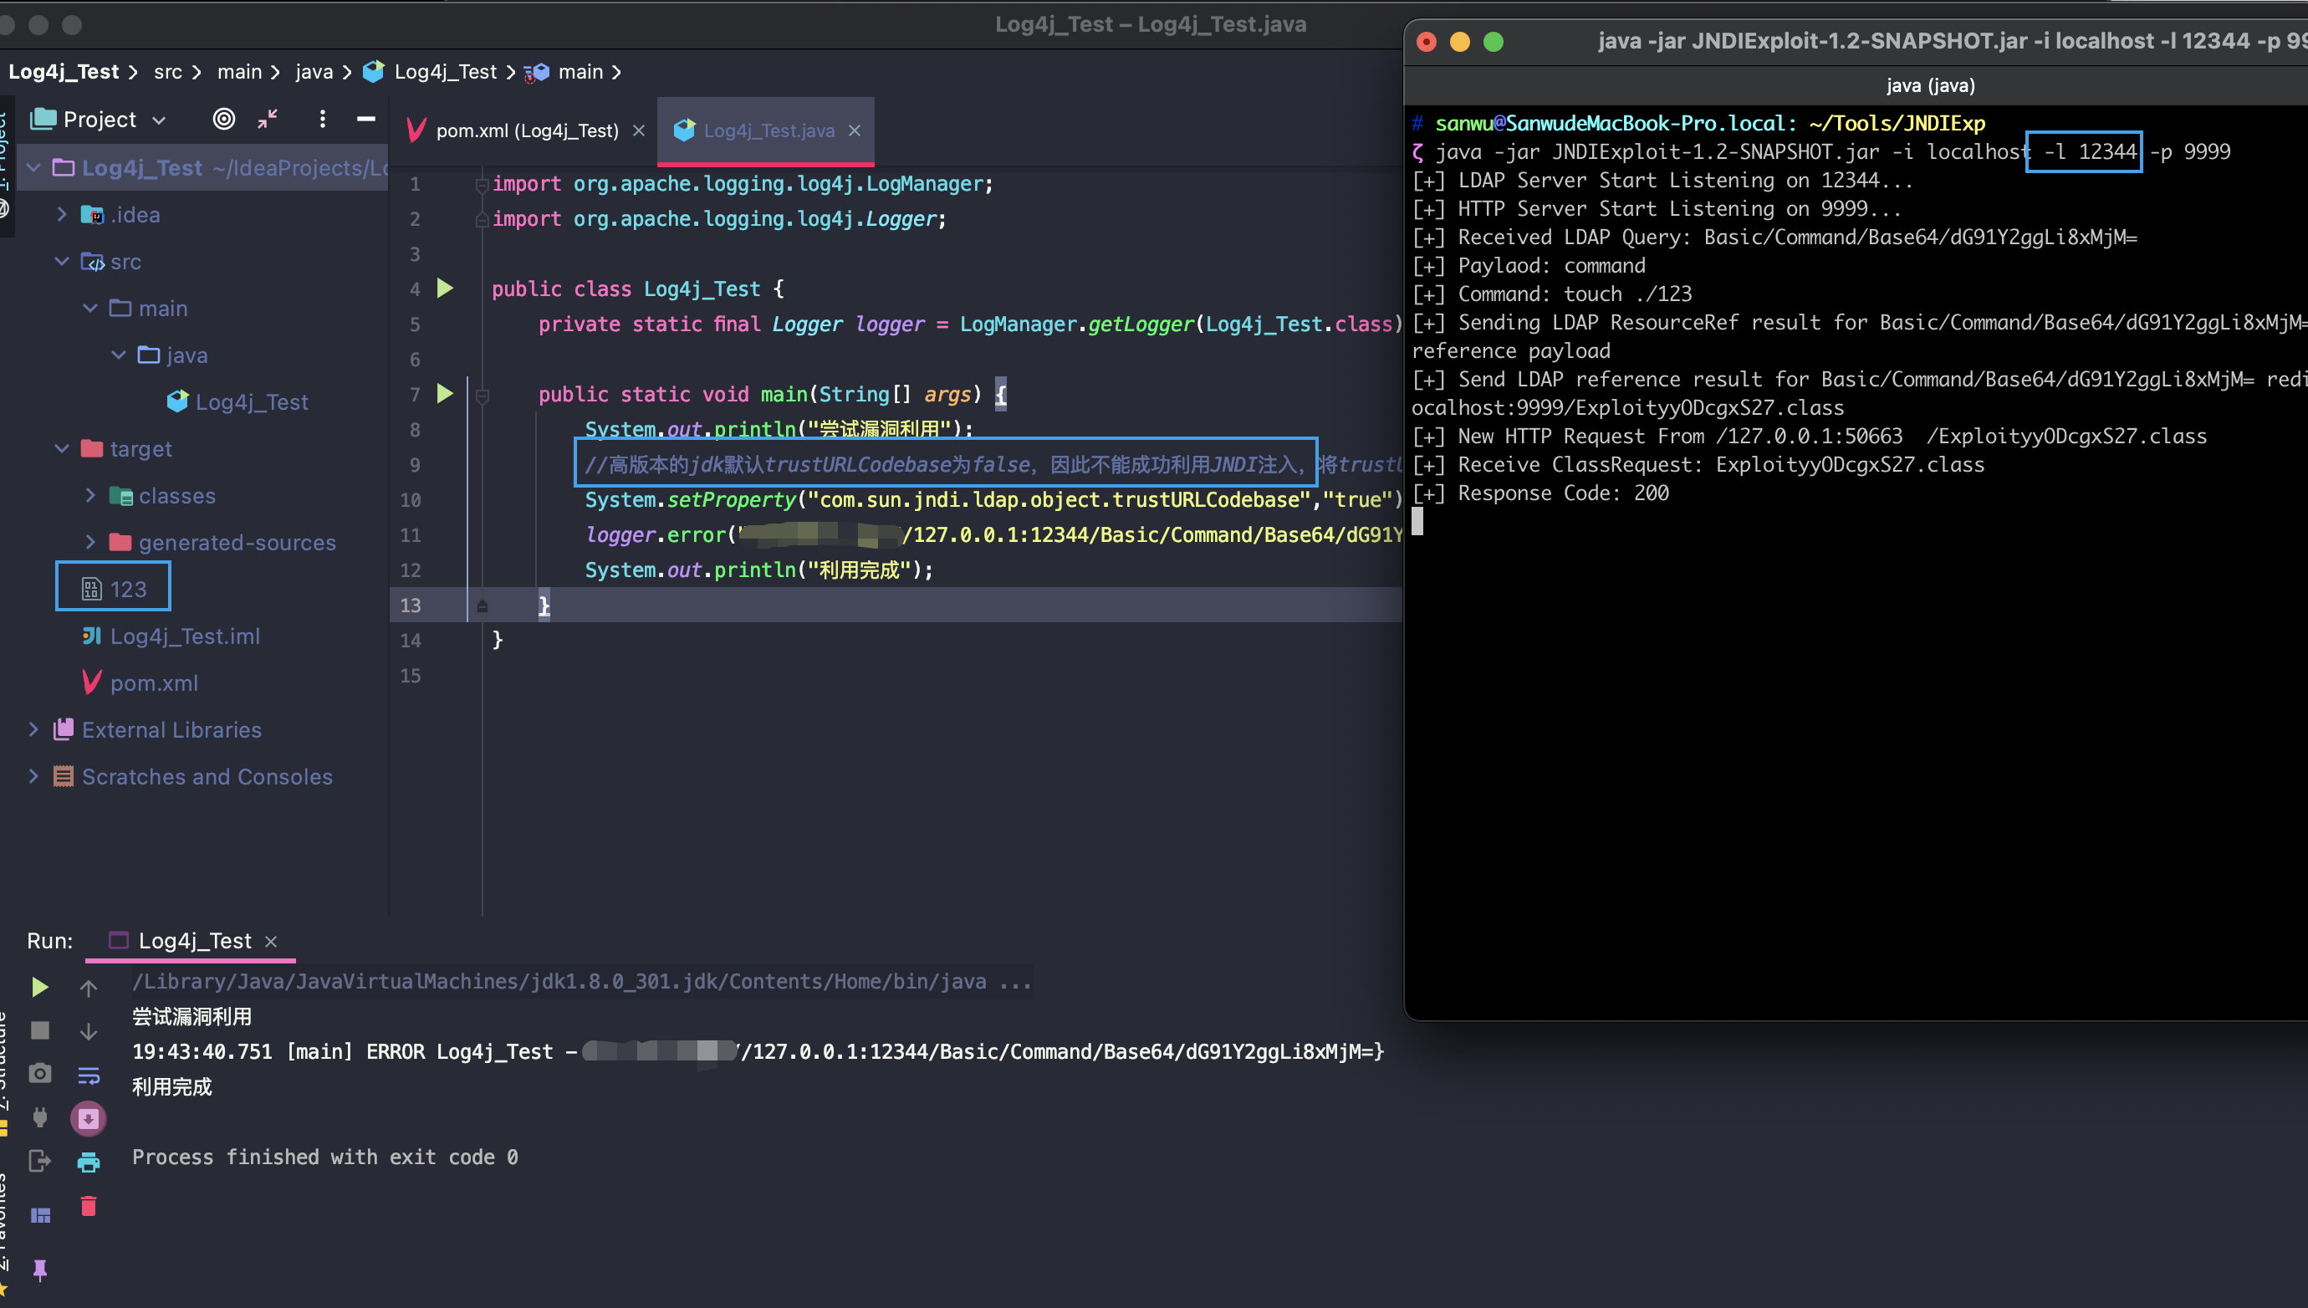The height and width of the screenshot is (1308, 2308).
Task: Click the locate/select opened file target icon
Action: click(x=223, y=119)
